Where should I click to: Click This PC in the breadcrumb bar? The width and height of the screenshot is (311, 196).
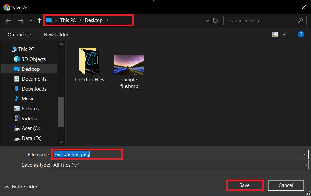click(x=68, y=20)
